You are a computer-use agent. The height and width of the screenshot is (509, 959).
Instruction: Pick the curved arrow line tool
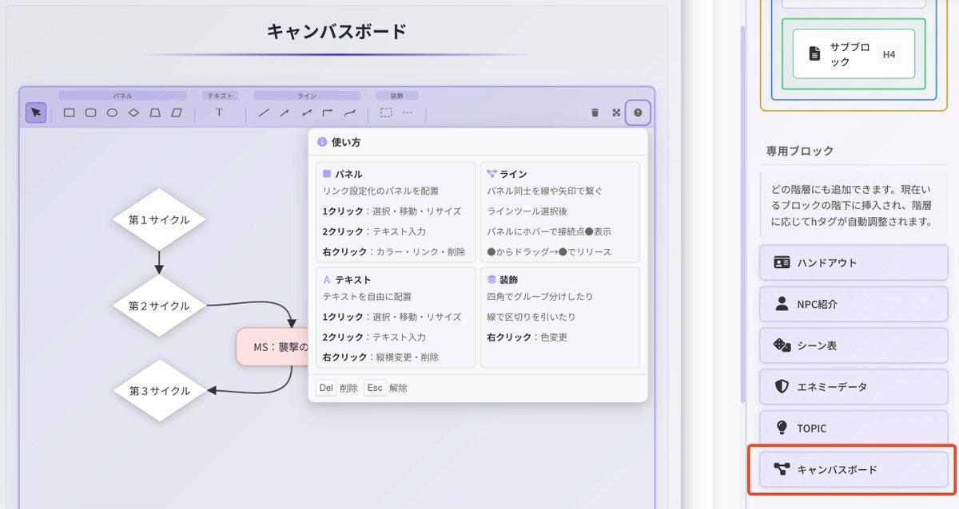[349, 112]
